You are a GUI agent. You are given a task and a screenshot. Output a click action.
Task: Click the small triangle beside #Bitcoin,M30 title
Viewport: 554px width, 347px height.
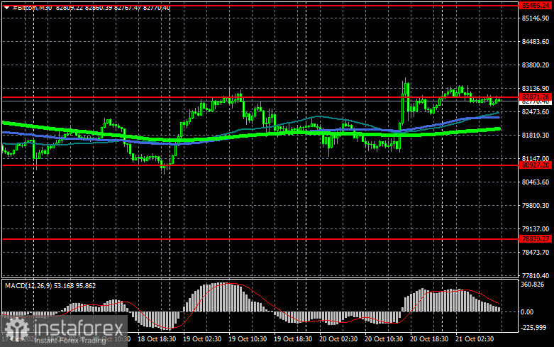point(6,7)
